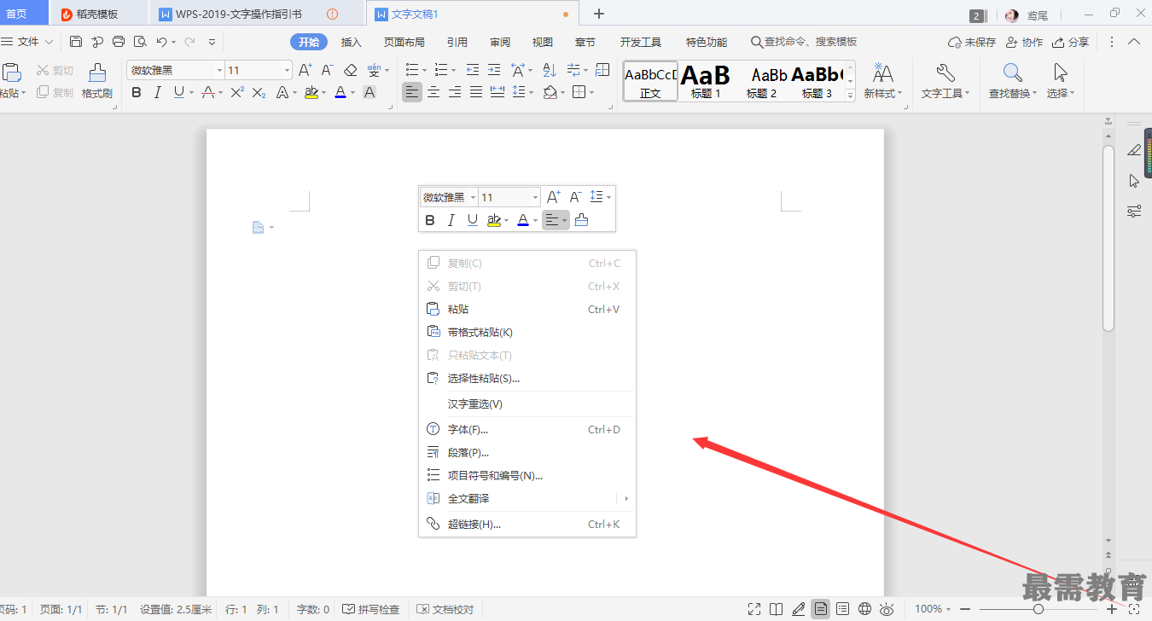Select web layout globe icon in status bar
The image size is (1152, 621).
click(x=864, y=609)
